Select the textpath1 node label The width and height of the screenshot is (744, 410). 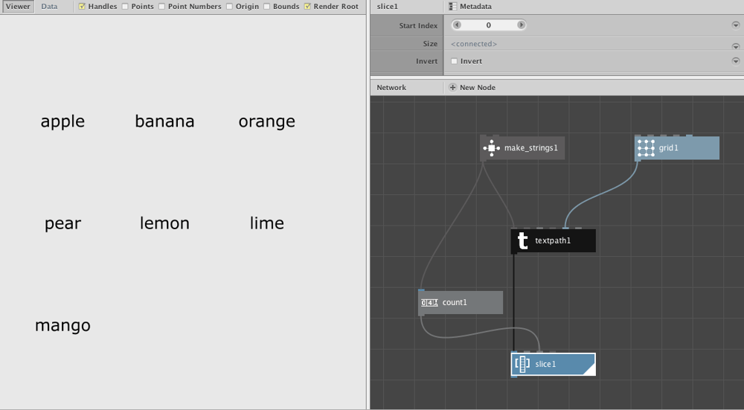click(x=553, y=240)
